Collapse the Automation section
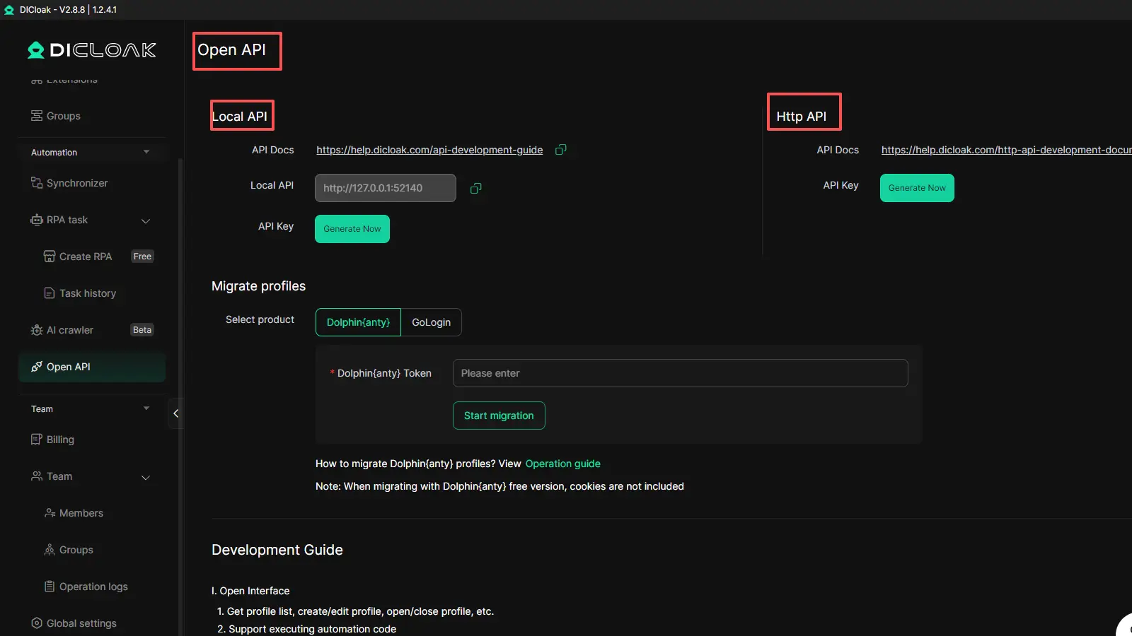This screenshot has width=1132, height=636. [x=146, y=152]
